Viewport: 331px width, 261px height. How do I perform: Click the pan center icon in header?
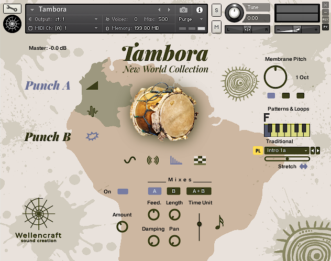247,29
